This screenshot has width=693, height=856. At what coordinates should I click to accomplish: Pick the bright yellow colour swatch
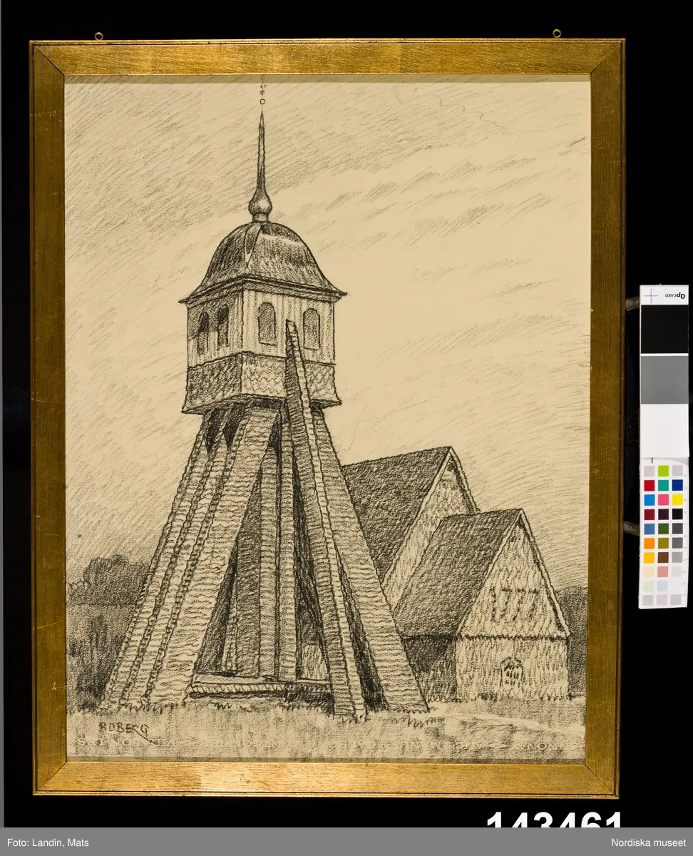[x=677, y=499]
